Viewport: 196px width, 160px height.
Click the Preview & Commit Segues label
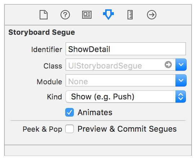click(127, 129)
